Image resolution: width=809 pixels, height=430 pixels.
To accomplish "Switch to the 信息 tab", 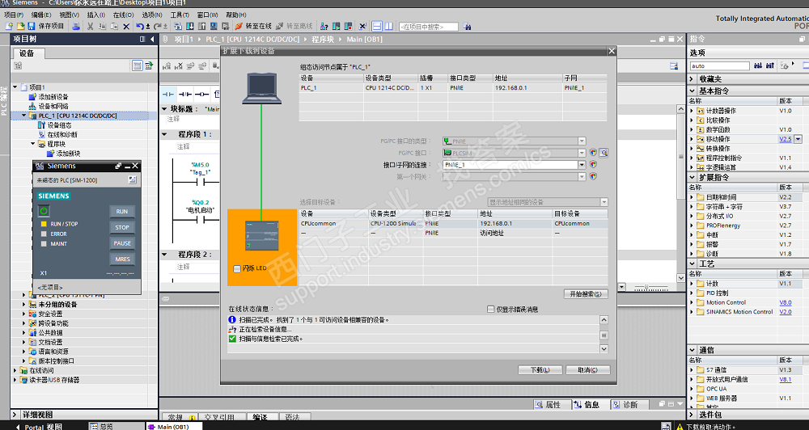I will pyautogui.click(x=591, y=405).
